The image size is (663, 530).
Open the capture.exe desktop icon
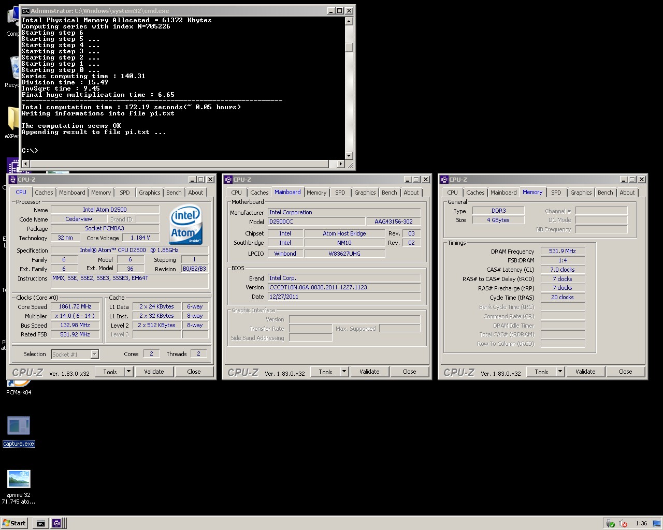[19, 431]
